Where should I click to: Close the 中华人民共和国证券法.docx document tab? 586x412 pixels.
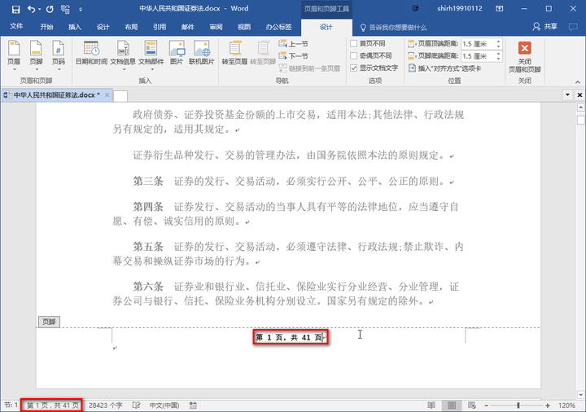coord(107,95)
